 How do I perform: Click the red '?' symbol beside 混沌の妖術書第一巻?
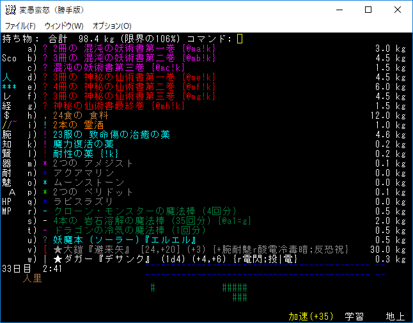pos(45,49)
